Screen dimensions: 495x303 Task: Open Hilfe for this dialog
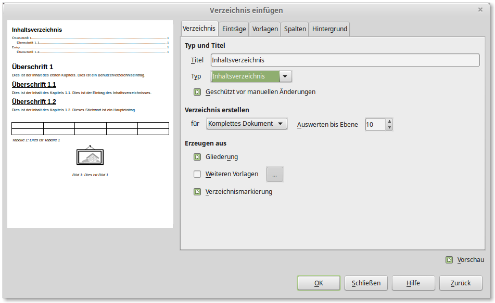[413, 283]
